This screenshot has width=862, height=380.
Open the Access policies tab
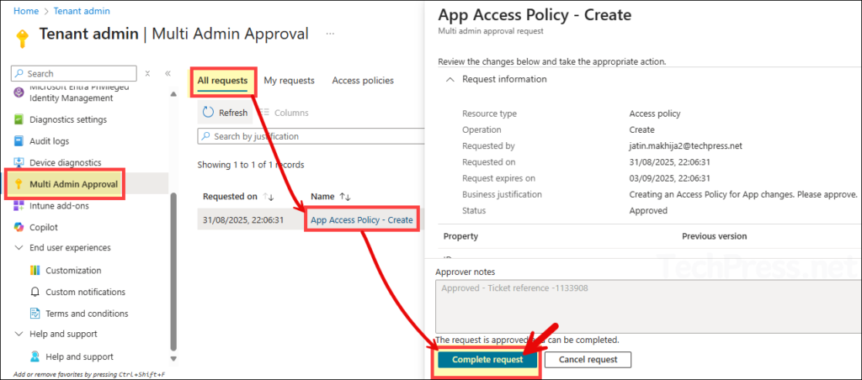pos(363,81)
